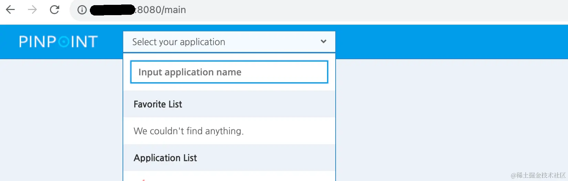
Task: Open the site information icon in address bar
Action: 82,10
